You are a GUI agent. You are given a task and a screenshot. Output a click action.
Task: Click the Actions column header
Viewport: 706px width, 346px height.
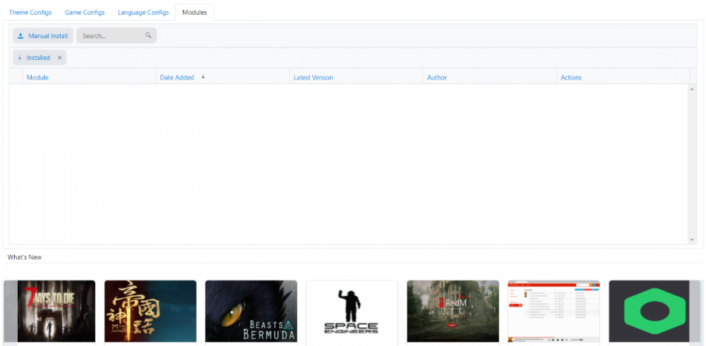coord(570,78)
